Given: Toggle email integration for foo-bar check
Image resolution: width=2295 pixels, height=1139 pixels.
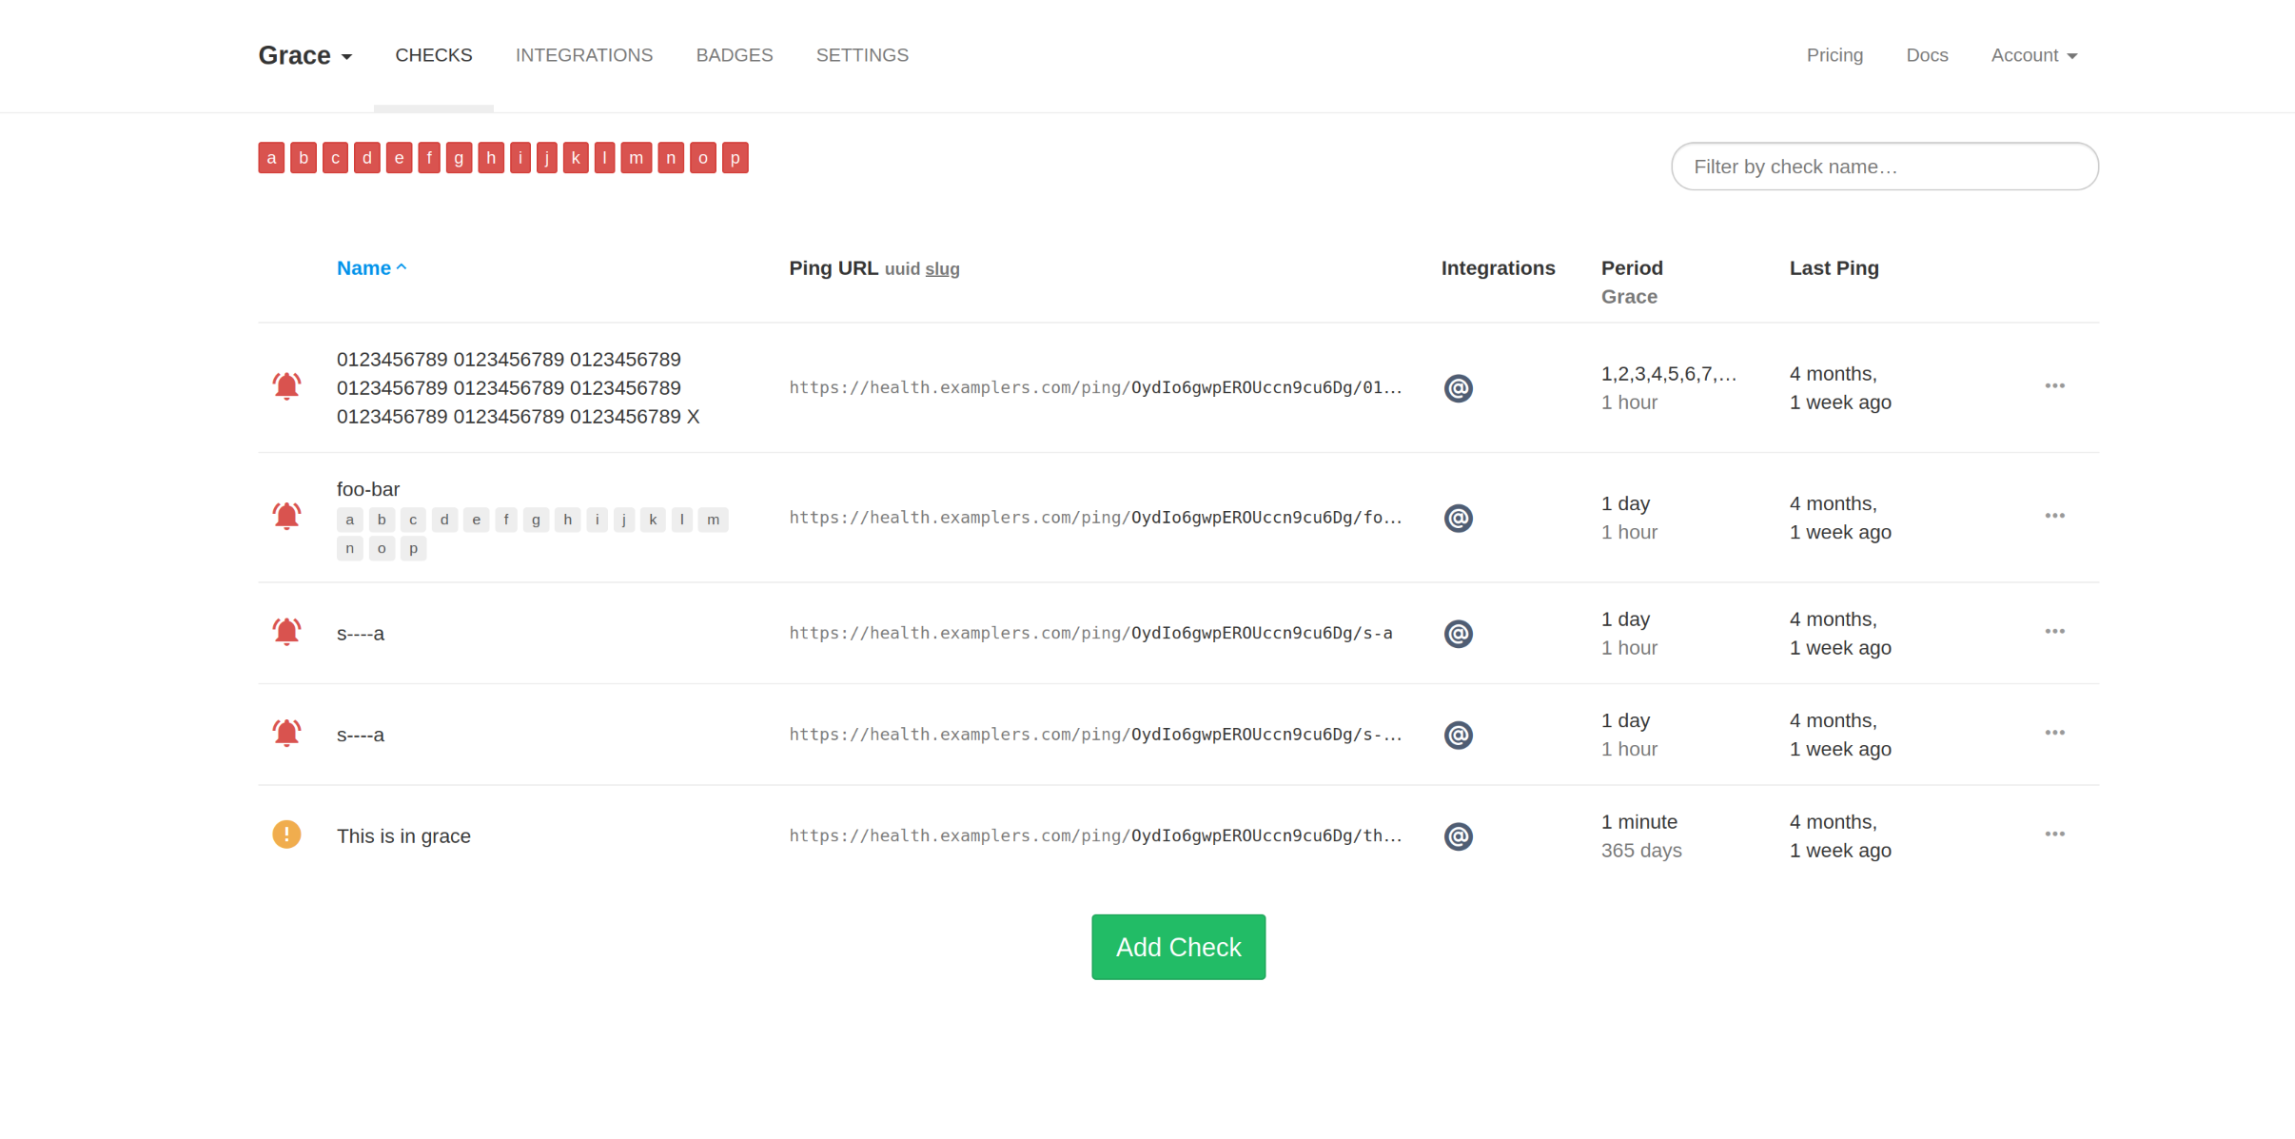Looking at the screenshot, I should tap(1458, 518).
